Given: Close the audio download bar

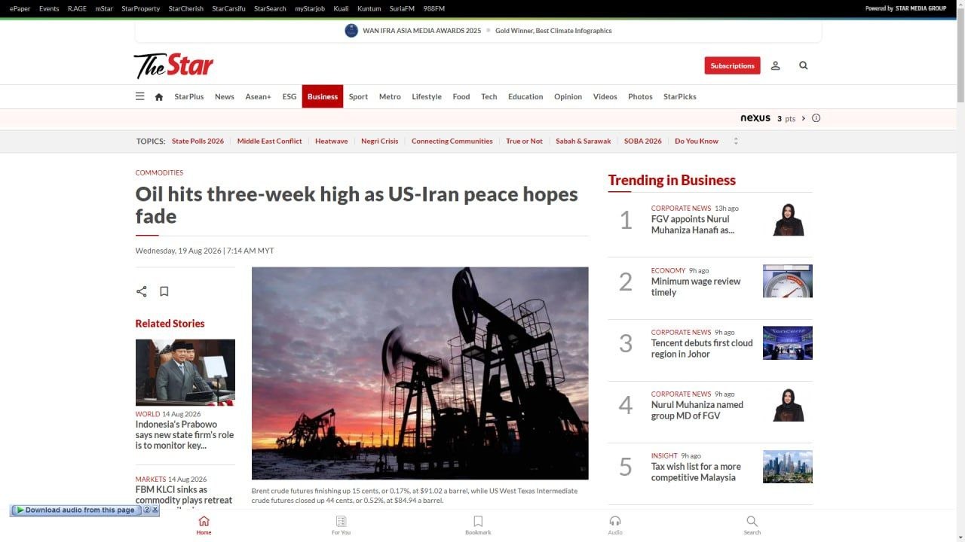Looking at the screenshot, I should click(x=155, y=510).
